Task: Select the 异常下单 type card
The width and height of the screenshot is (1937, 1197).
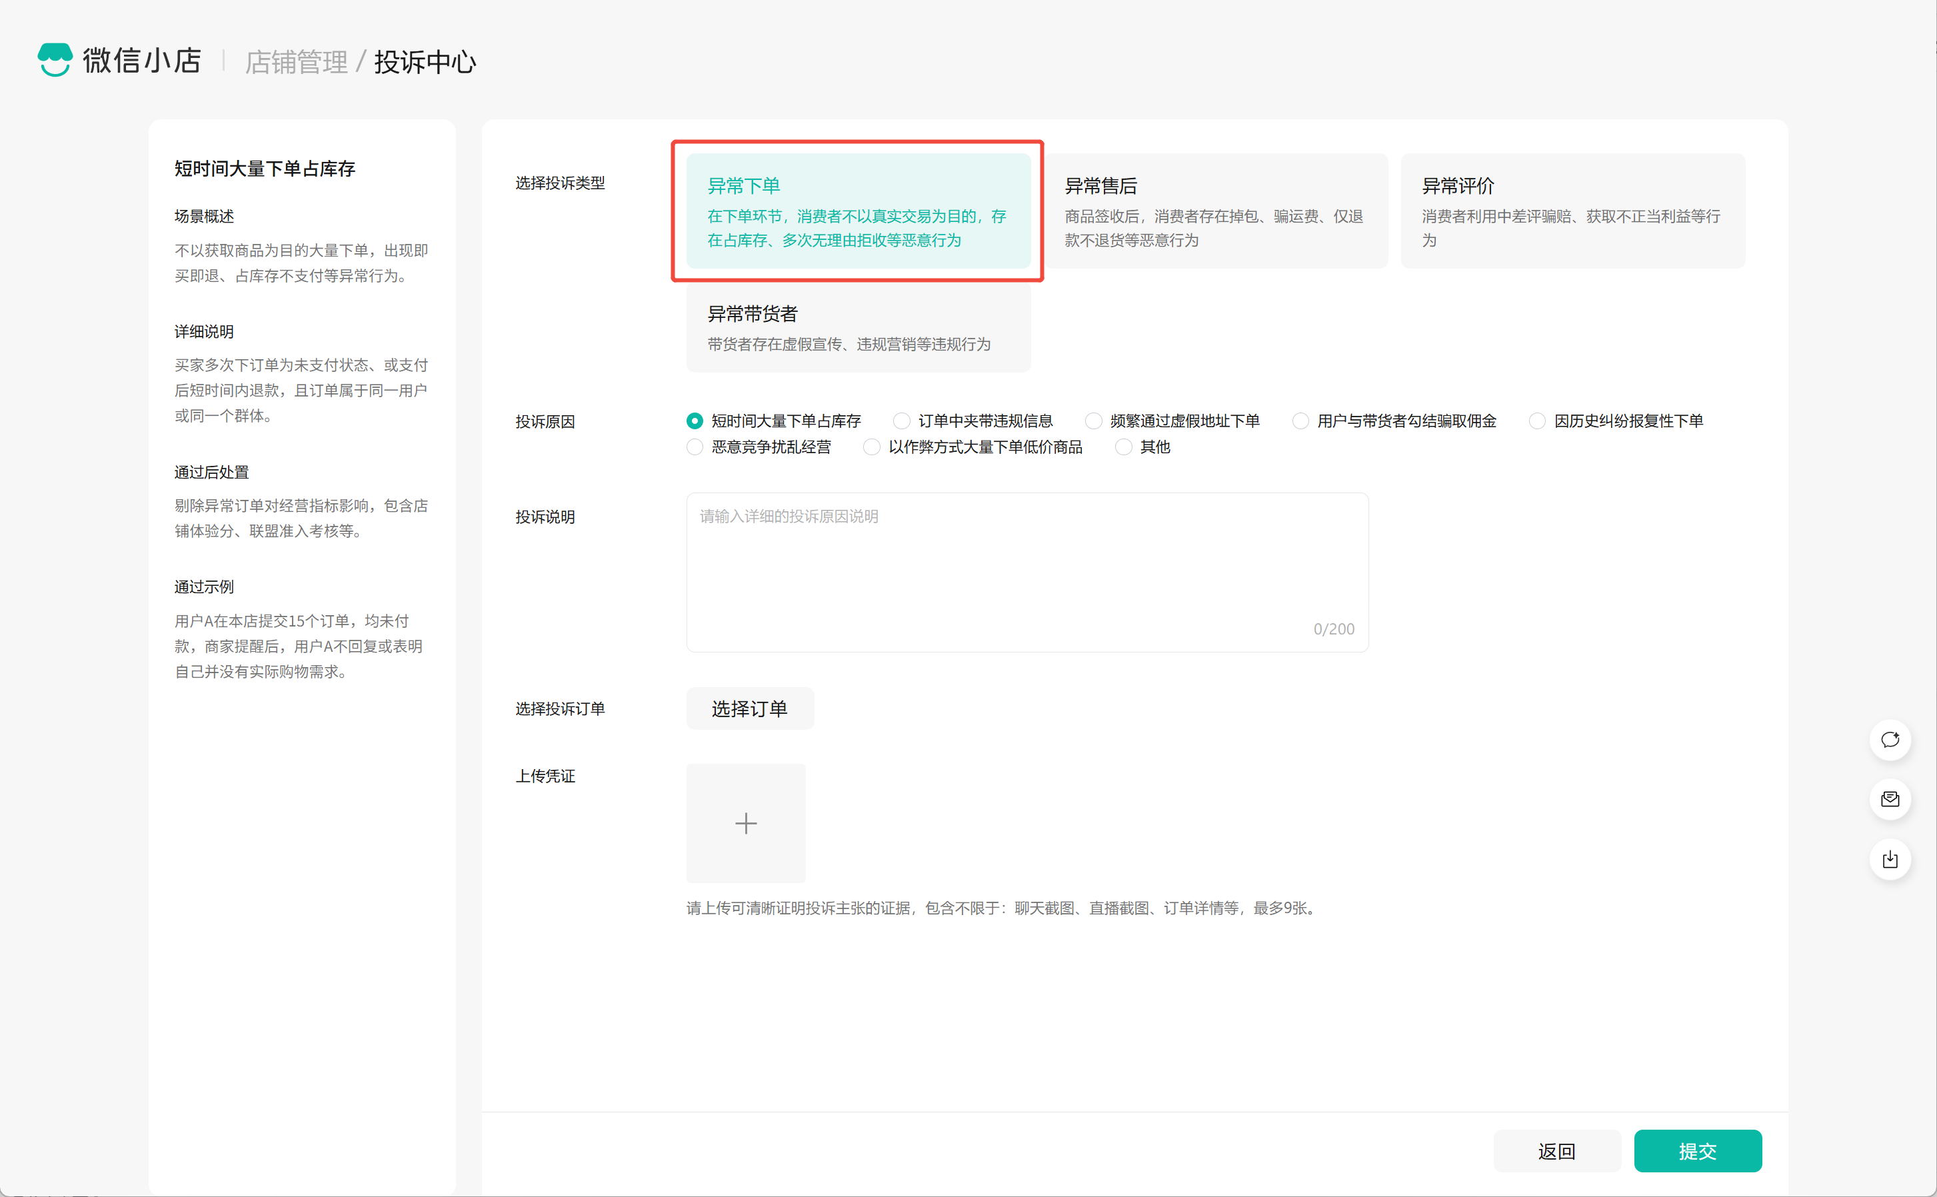Action: [x=857, y=211]
